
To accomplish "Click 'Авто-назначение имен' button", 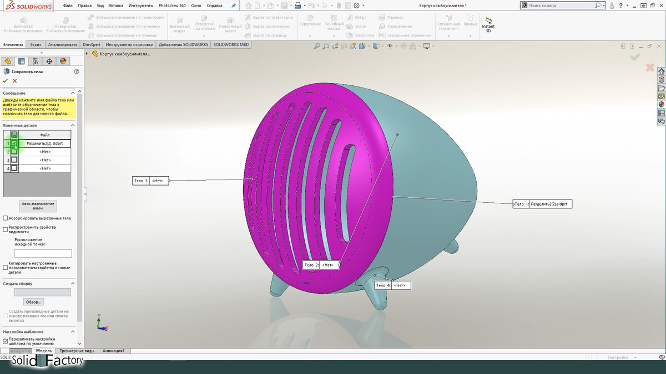I will pyautogui.click(x=38, y=206).
